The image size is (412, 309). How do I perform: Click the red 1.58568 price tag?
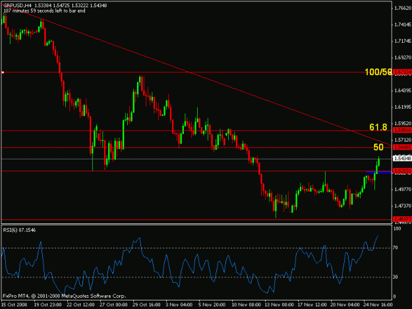402,130
